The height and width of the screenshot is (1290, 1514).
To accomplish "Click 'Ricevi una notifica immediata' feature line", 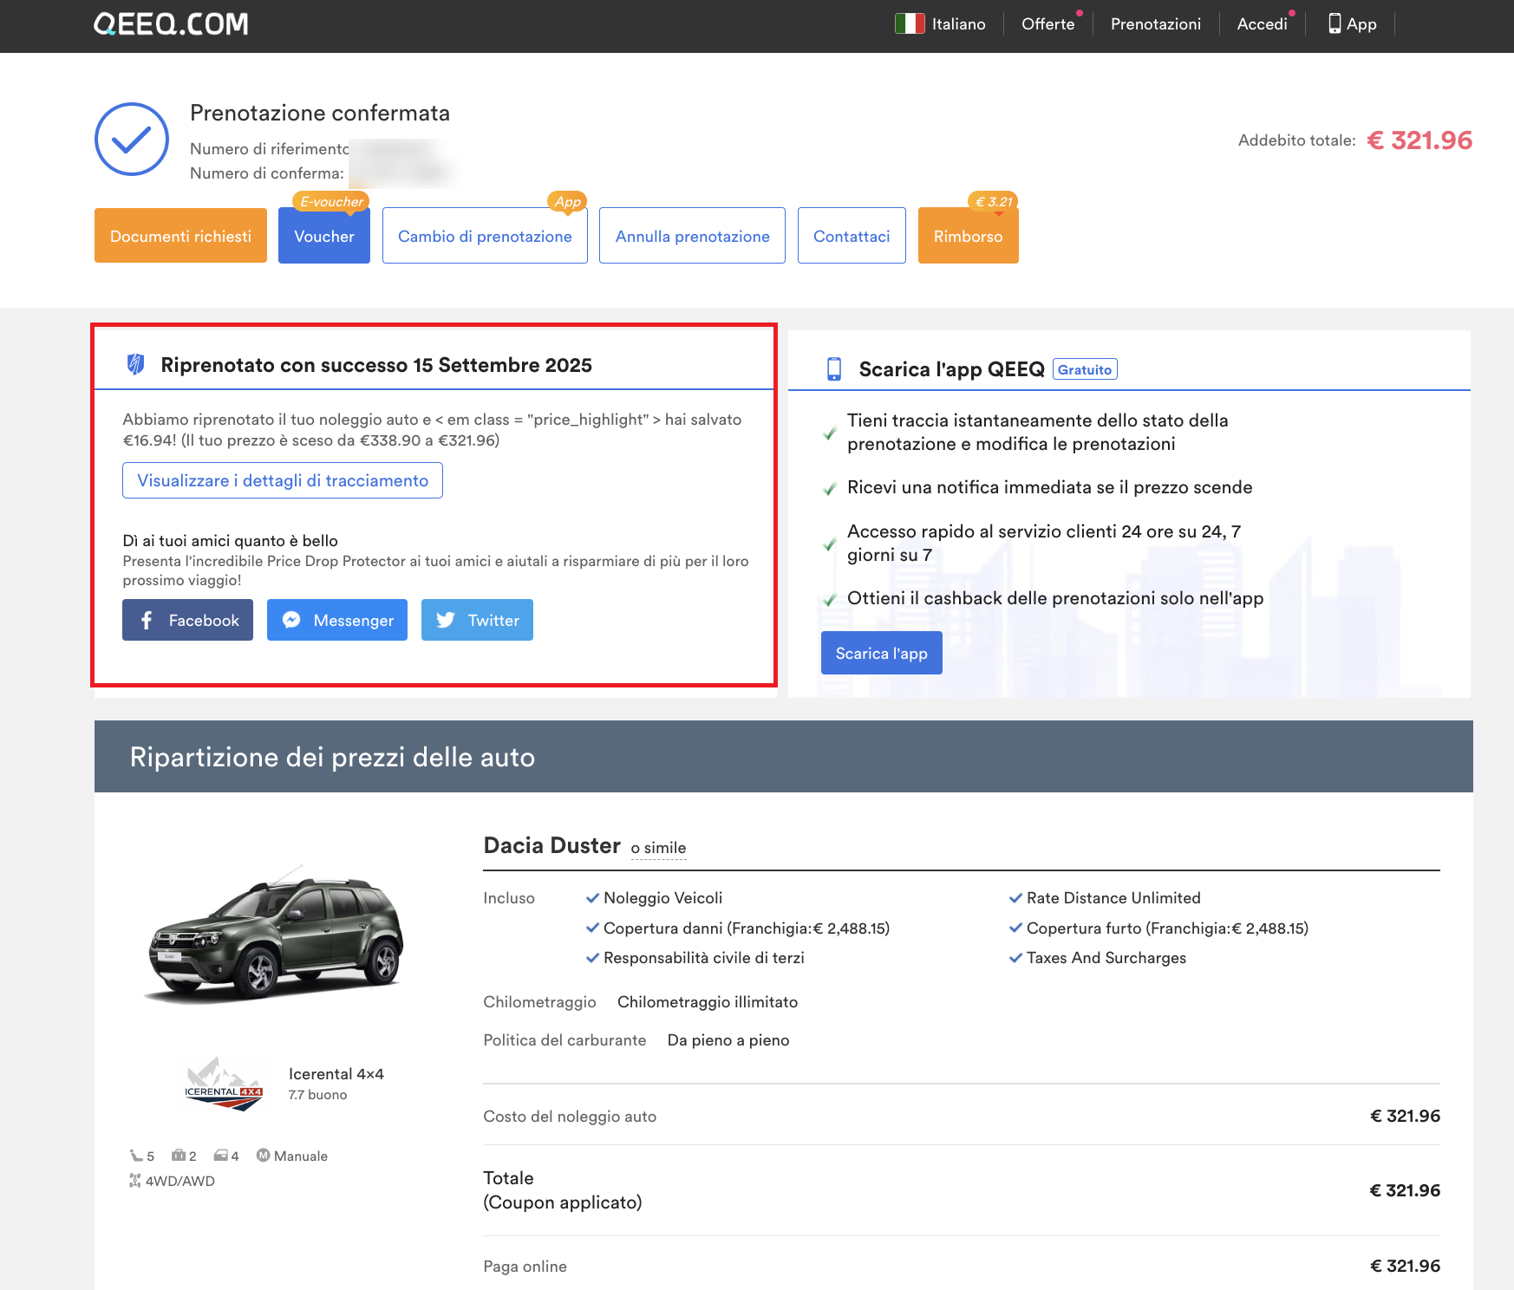I will pos(1049,487).
